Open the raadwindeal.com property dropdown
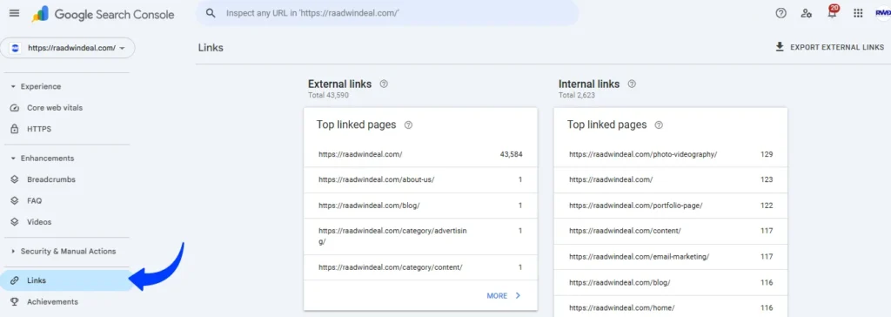Image resolution: width=891 pixels, height=317 pixels. [x=68, y=49]
